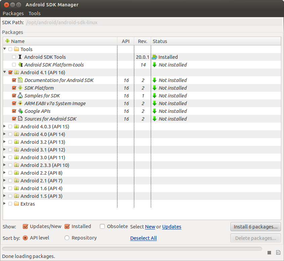Collapse the Android 4.1 (API 16) group

[5, 72]
